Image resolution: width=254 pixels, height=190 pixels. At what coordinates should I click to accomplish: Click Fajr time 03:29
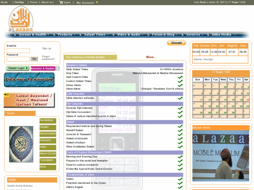tap(196, 52)
